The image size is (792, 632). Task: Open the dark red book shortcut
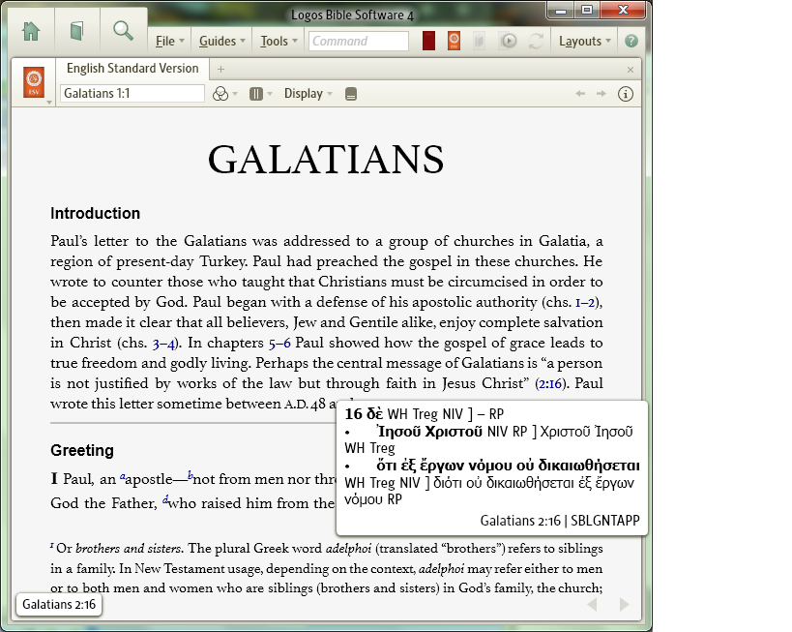(x=428, y=41)
